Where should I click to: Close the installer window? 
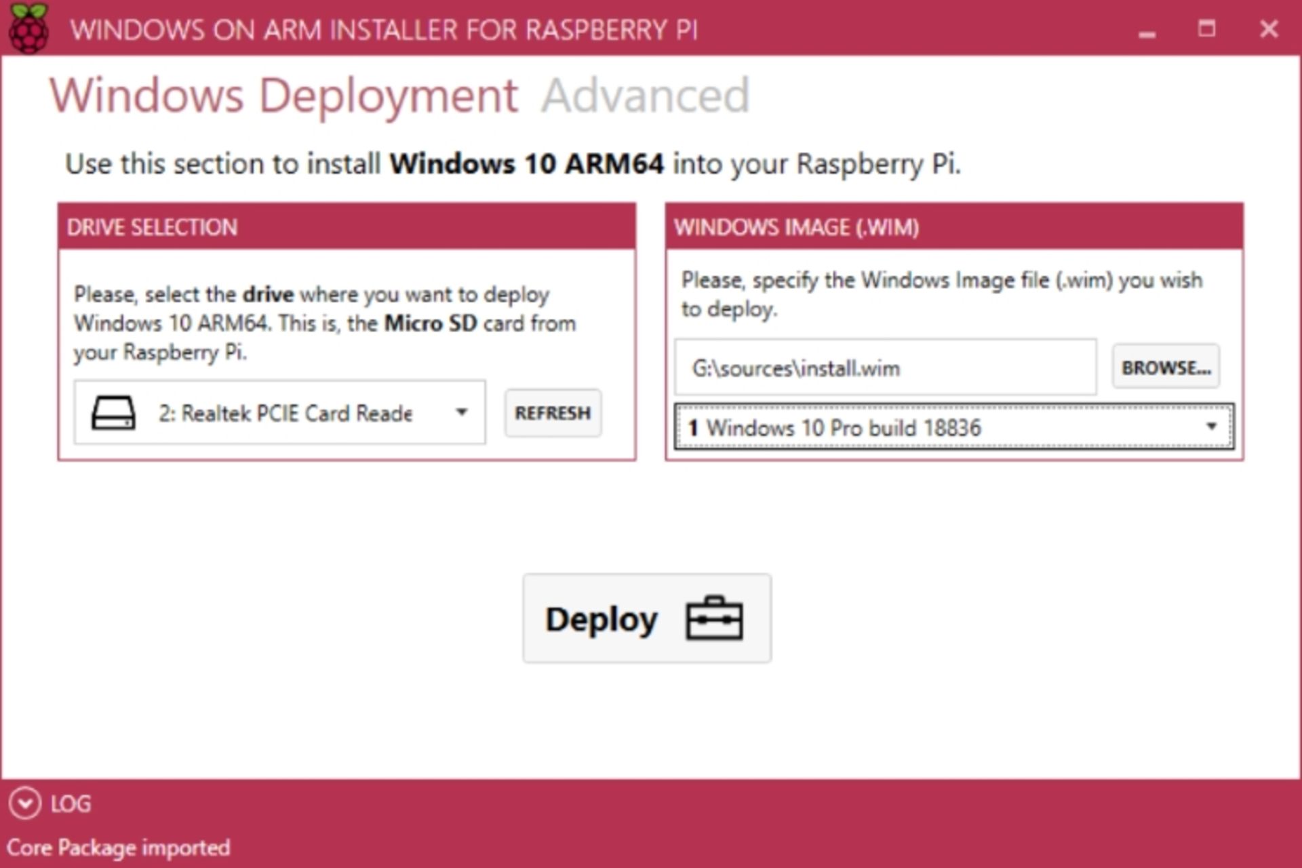click(1269, 29)
